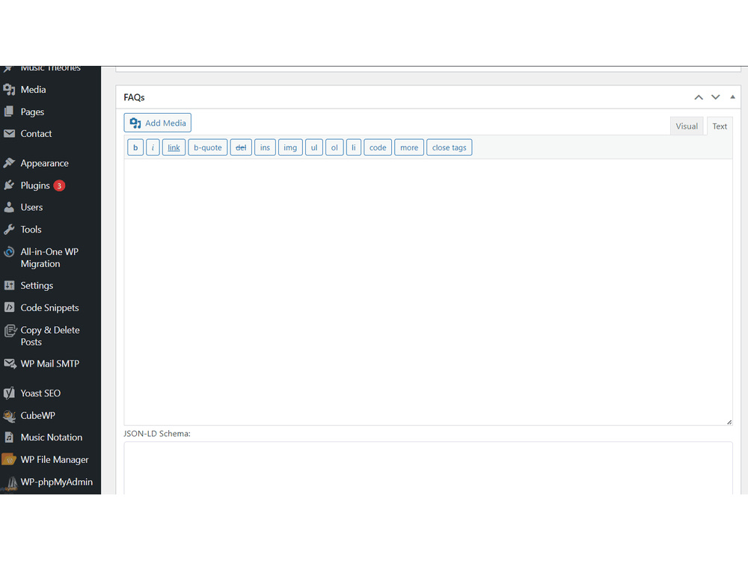Insert image with img button

(x=290, y=147)
